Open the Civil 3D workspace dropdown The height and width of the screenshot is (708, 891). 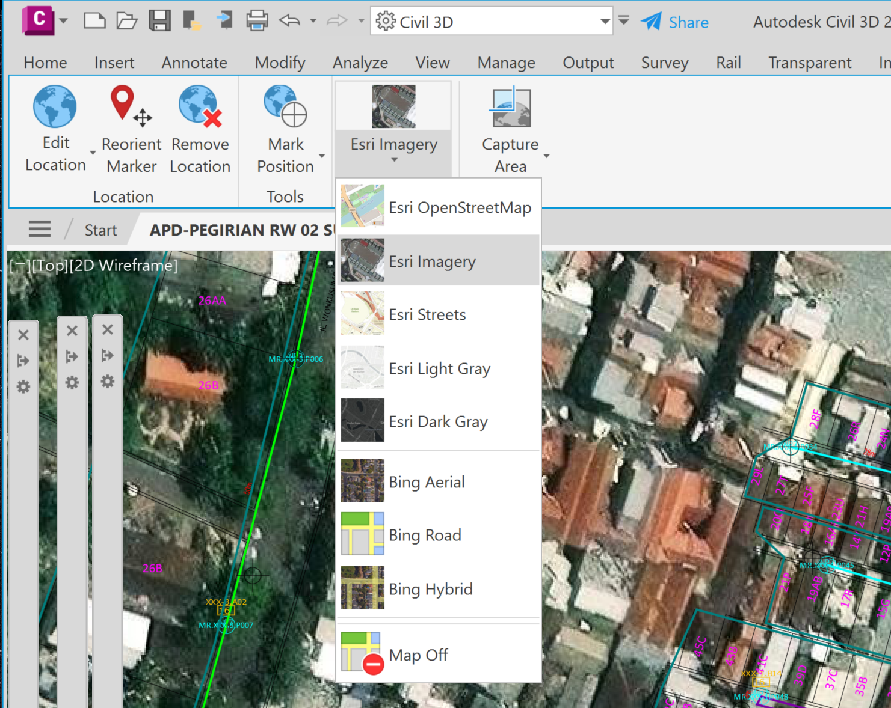pyautogui.click(x=605, y=22)
